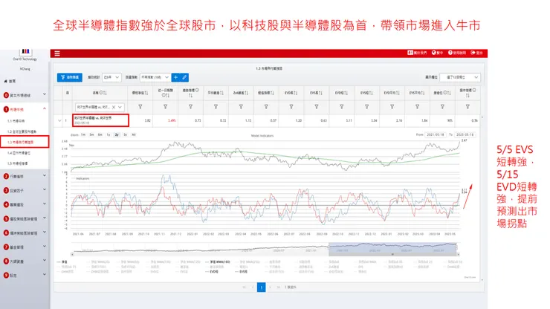This screenshot has width=550, height=309.
Task: Open filter funnel under EVD平均 column
Action: tap(392, 107)
